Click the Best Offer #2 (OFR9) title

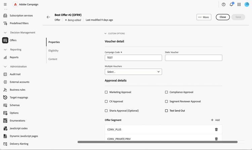pyautogui.click(x=68, y=15)
